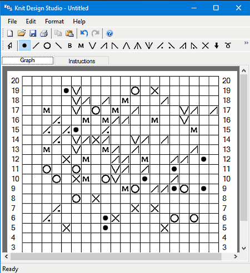The image size is (250, 273).
Task: Print the chart using printer icon
Action: [x=44, y=33]
